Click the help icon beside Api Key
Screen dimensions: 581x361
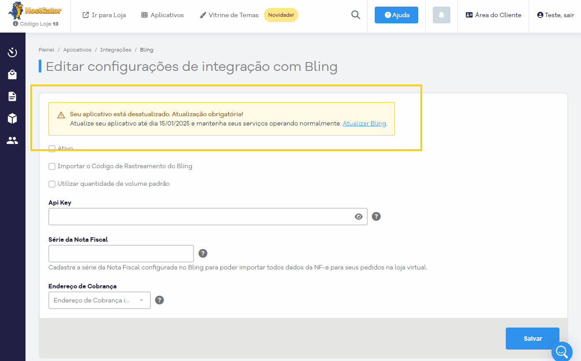point(376,216)
